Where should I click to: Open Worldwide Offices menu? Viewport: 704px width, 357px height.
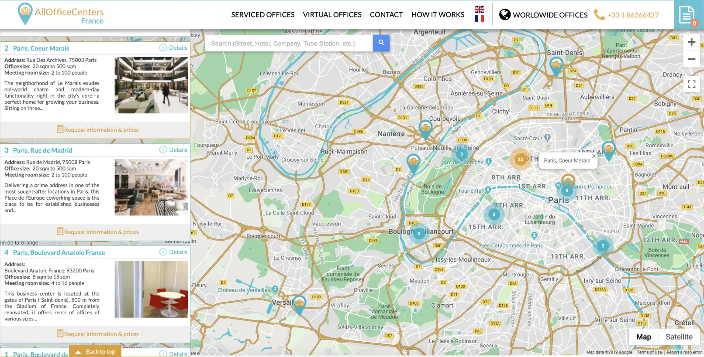click(x=543, y=15)
